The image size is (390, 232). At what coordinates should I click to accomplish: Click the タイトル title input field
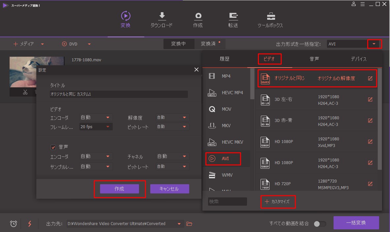click(119, 94)
